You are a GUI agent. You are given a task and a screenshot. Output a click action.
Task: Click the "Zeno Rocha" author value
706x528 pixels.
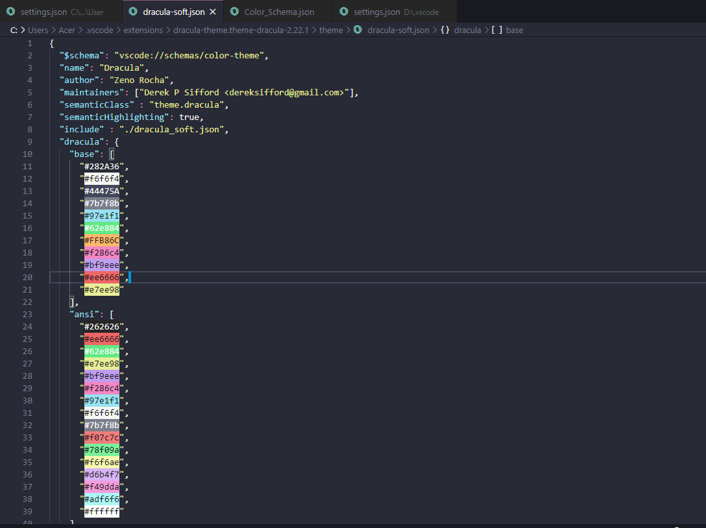[x=139, y=80]
